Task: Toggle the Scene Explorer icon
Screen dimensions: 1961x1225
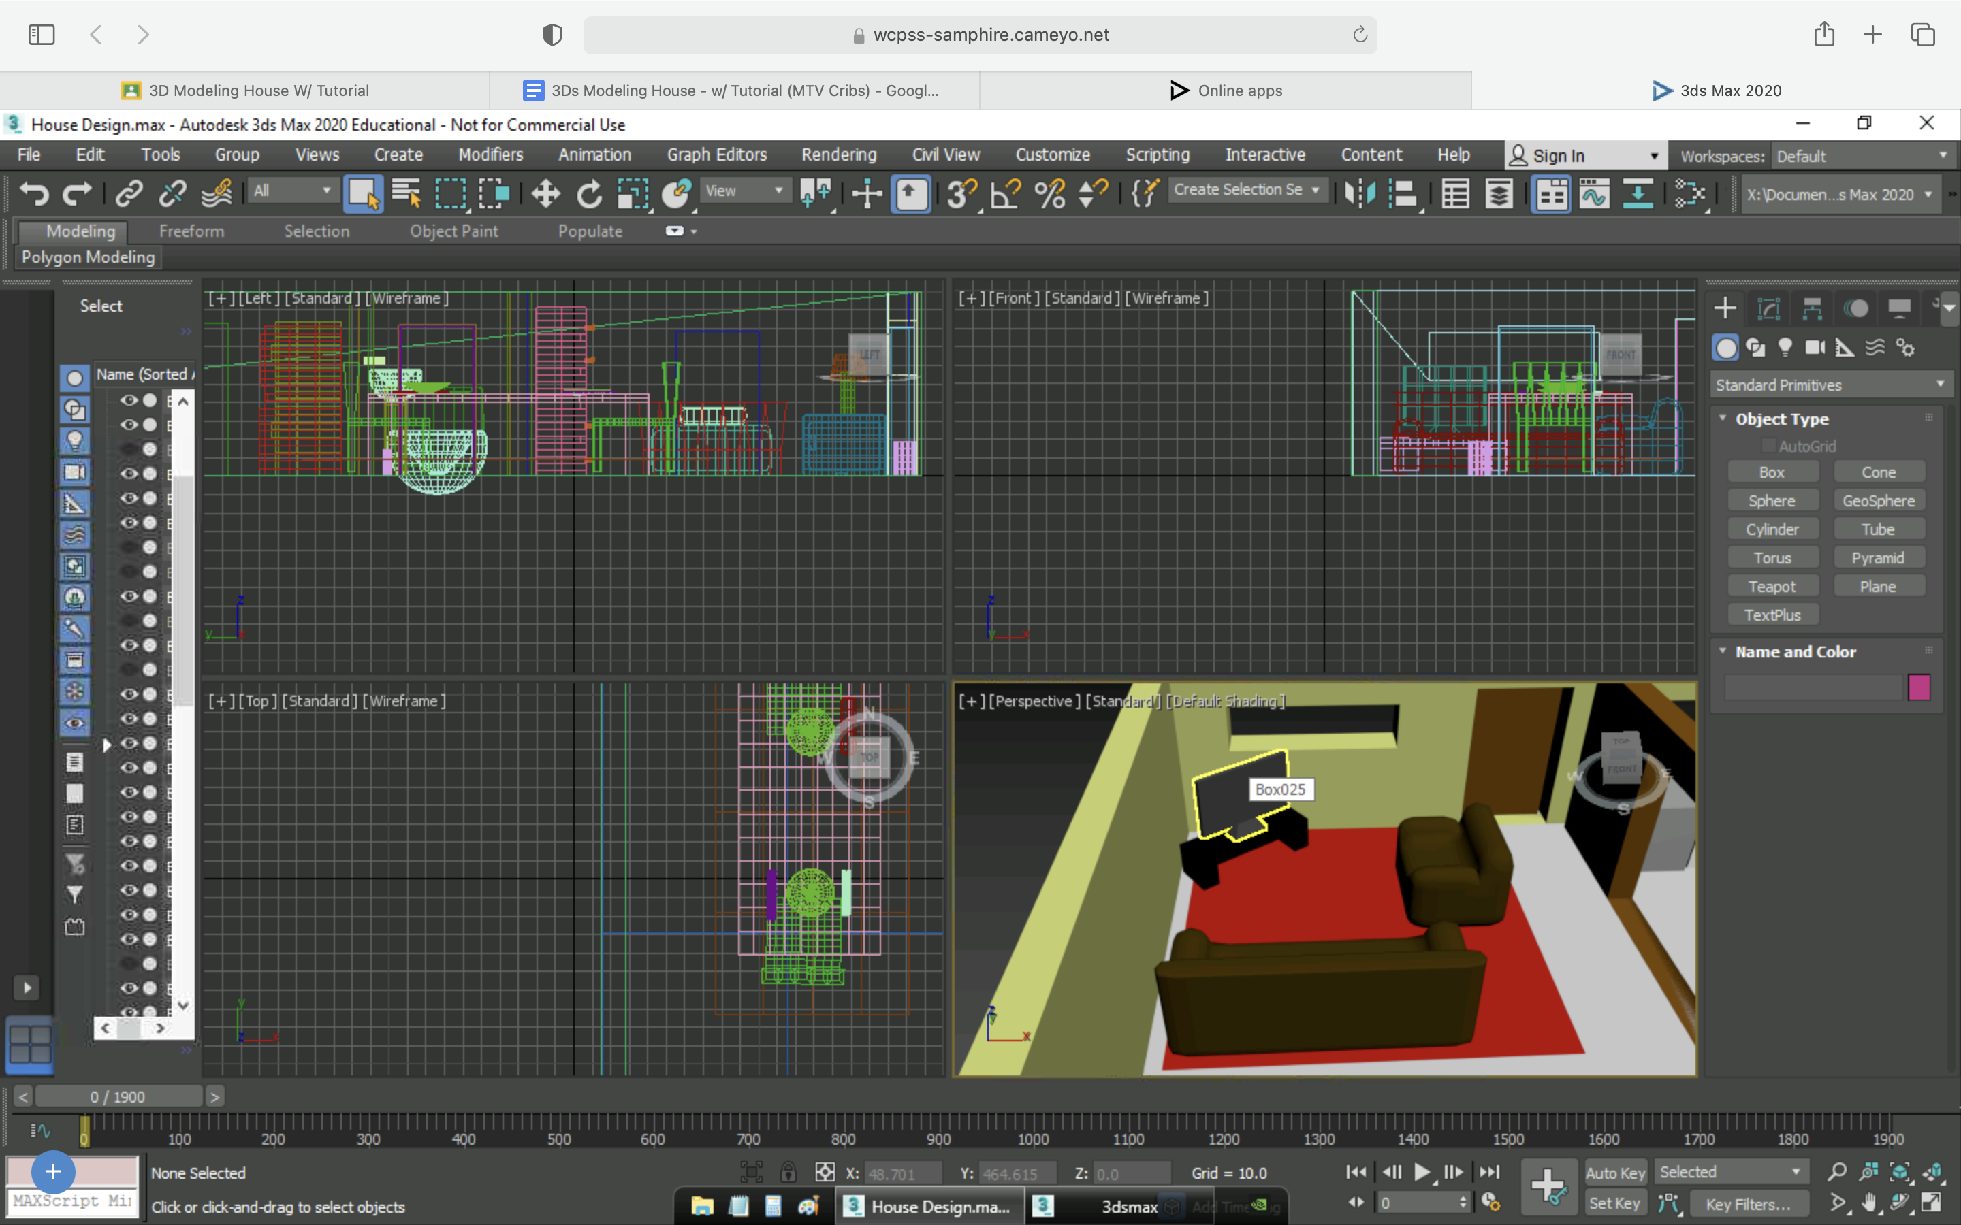Action: tap(1455, 194)
